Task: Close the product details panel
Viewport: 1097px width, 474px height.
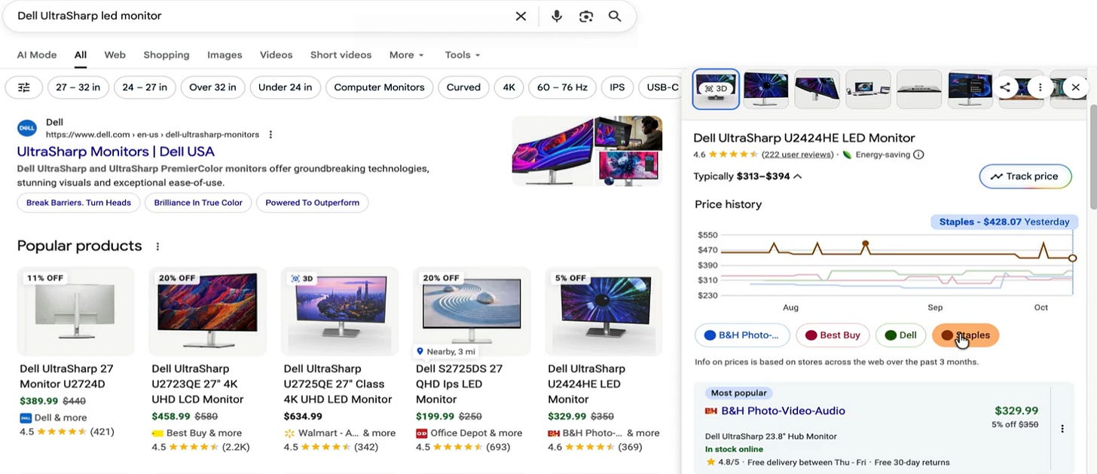Action: tap(1075, 87)
